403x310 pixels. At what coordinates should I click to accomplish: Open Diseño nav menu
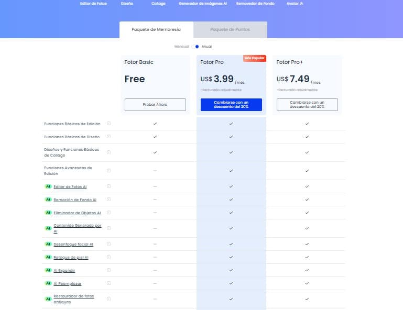[127, 4]
